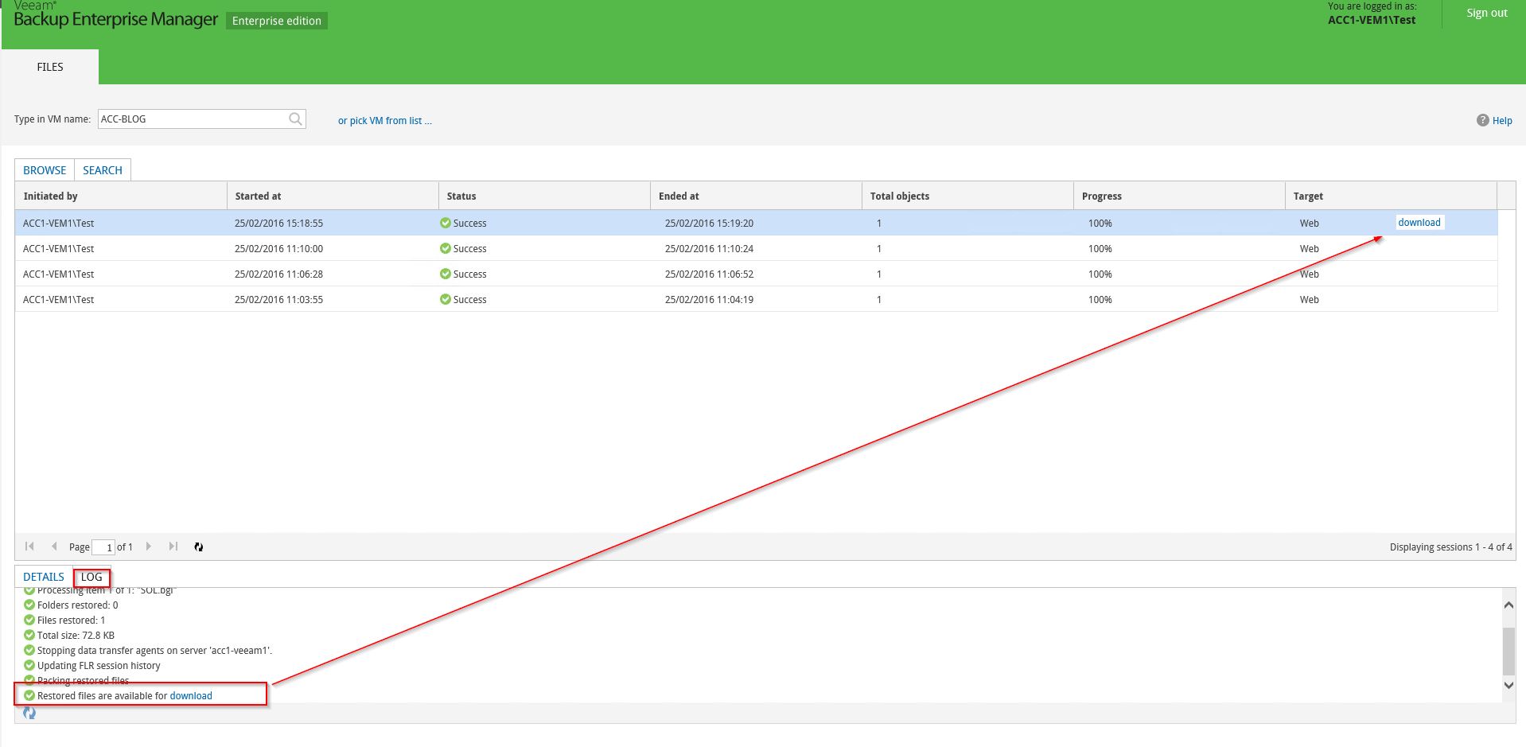Viewport: 1526px width, 747px height.
Task: Click the refresh icon below the log
Action: click(x=29, y=713)
